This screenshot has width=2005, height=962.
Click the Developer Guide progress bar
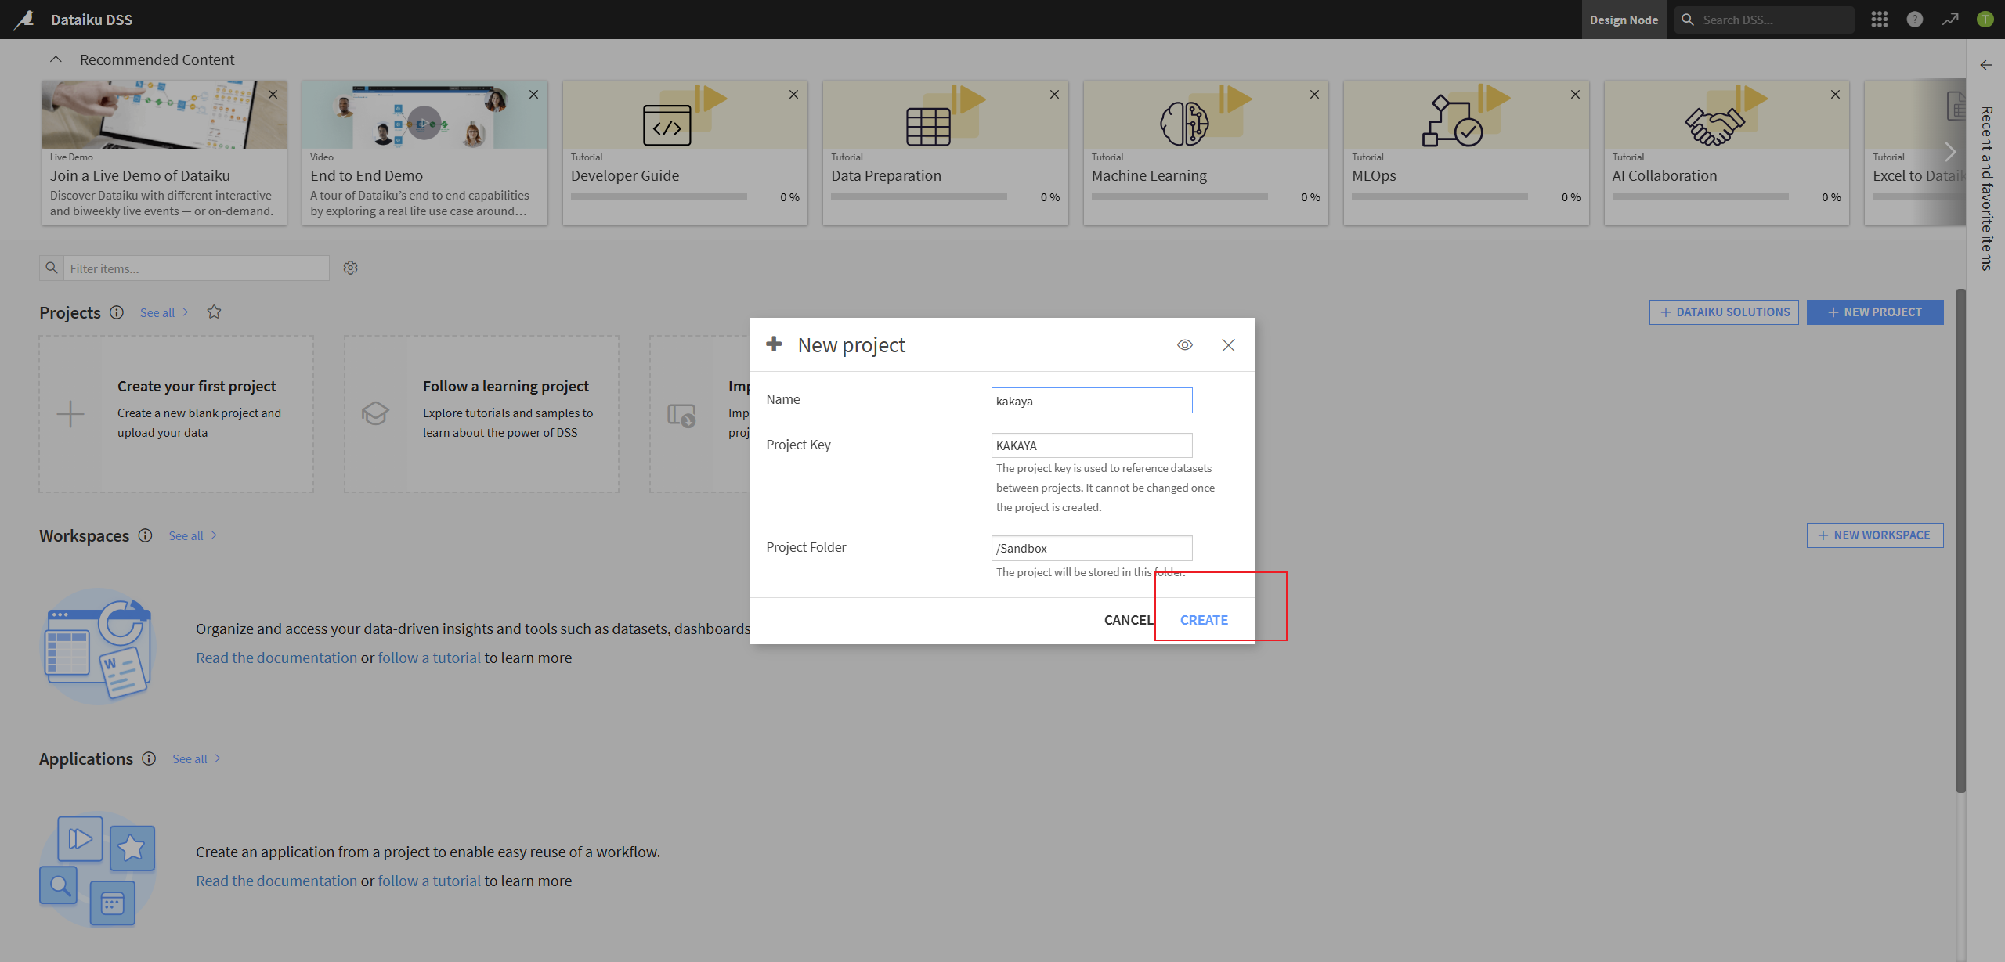click(659, 197)
